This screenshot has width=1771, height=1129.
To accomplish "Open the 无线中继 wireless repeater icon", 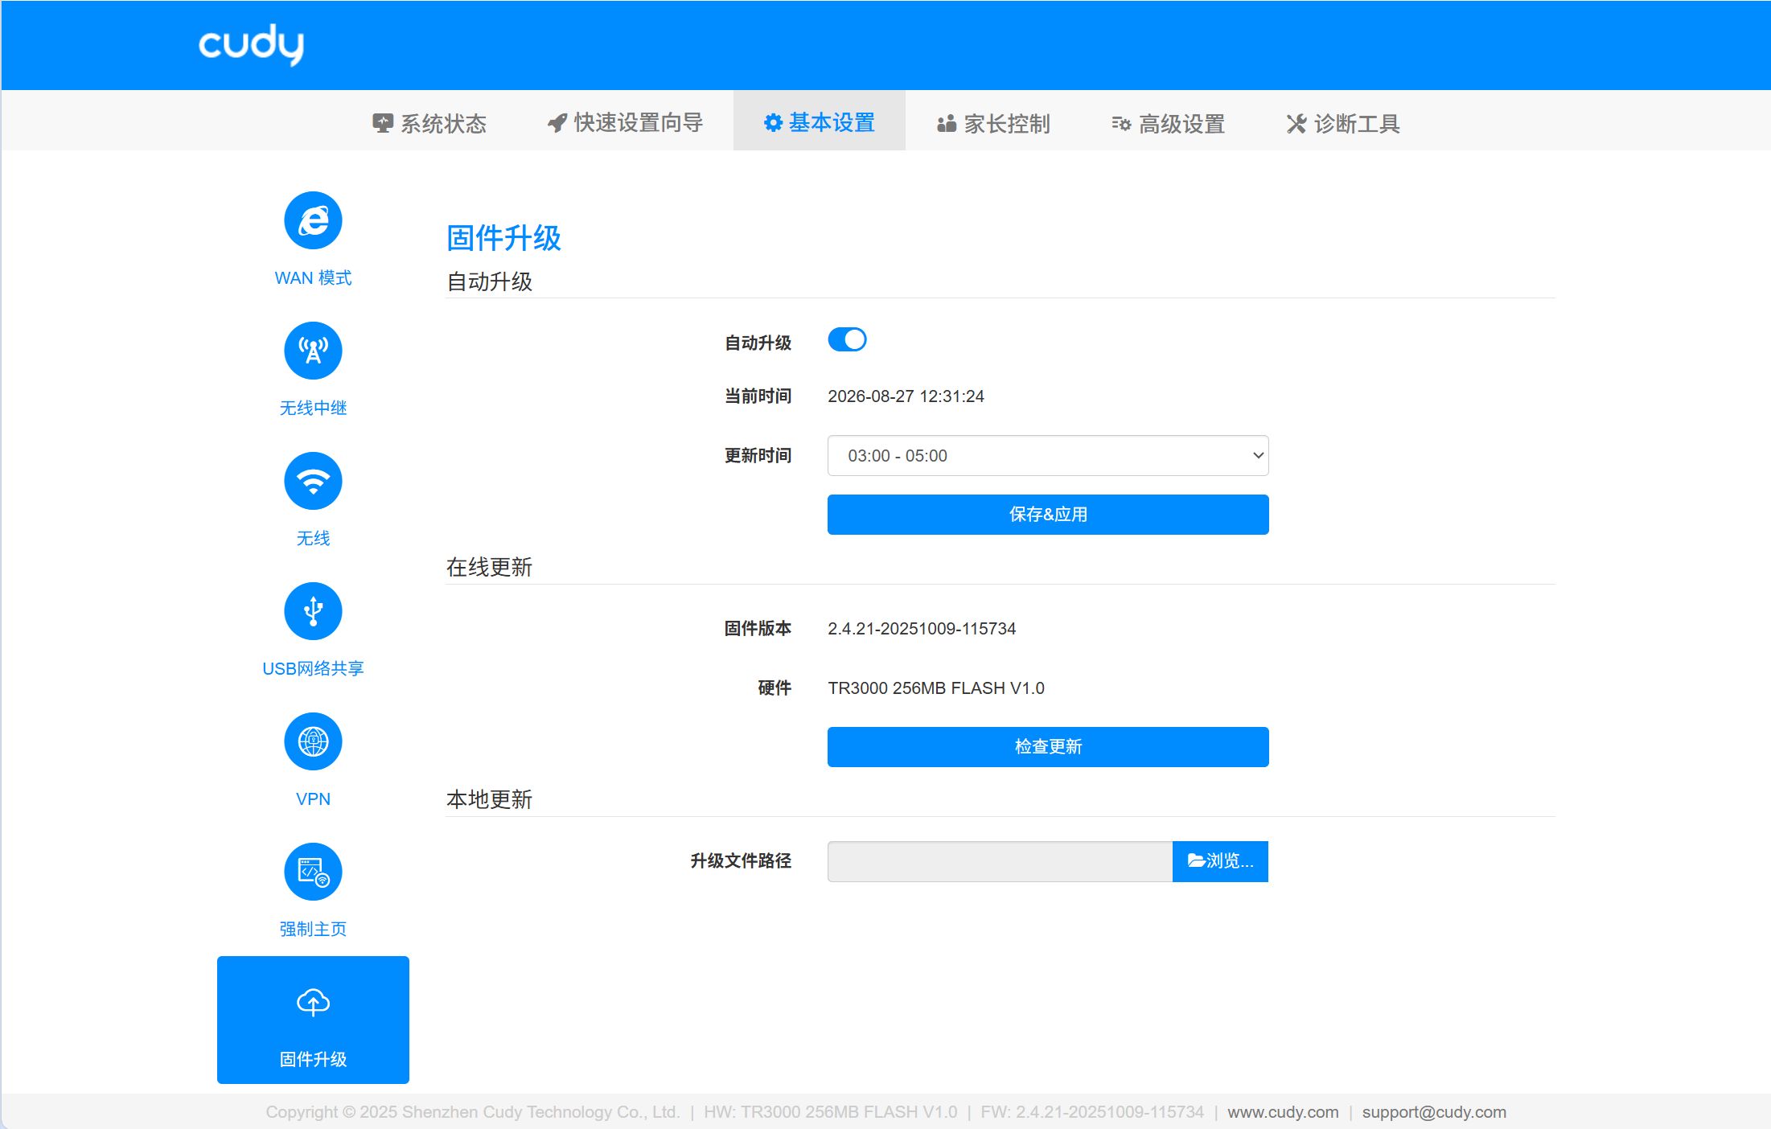I will click(313, 351).
